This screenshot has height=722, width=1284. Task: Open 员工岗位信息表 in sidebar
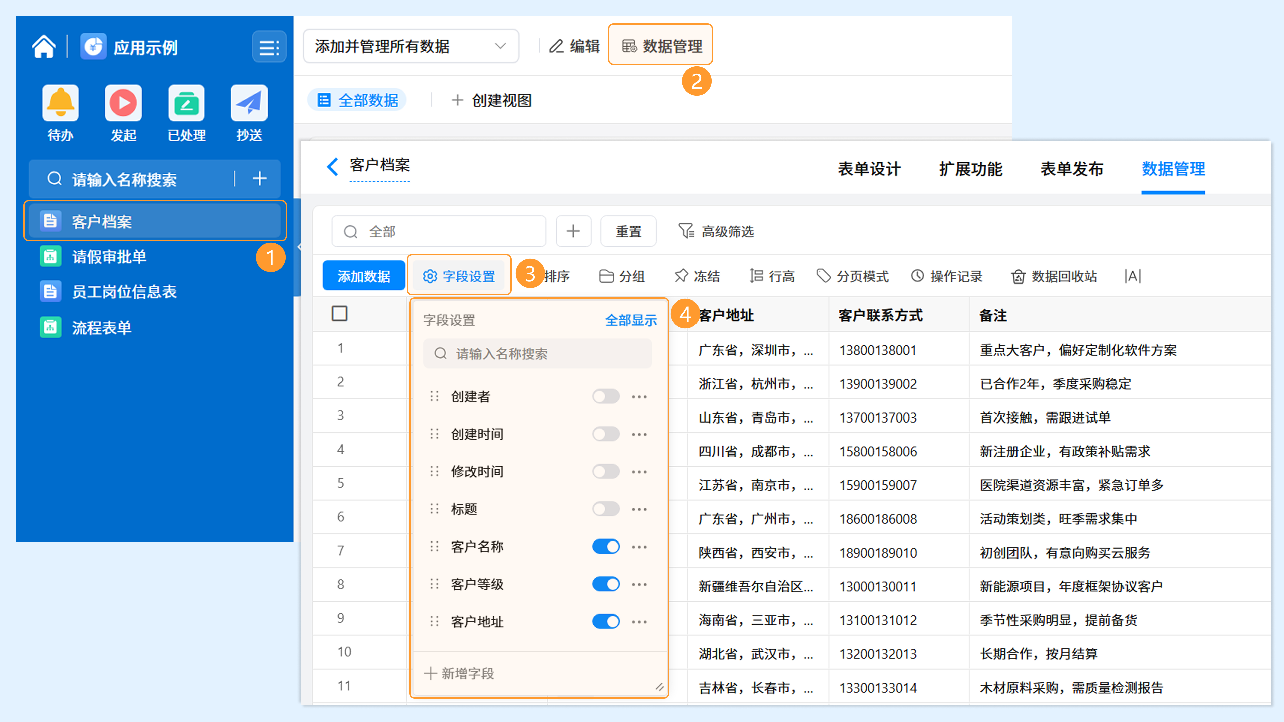pyautogui.click(x=154, y=292)
